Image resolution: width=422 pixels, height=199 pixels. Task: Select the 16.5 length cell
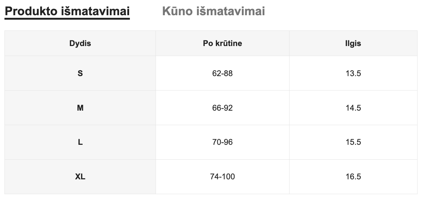(353, 177)
